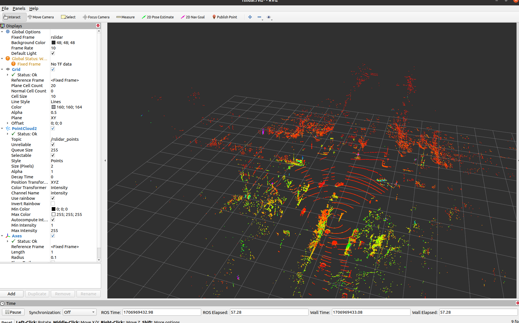
Task: Expand the Grid Offset property
Action: 8,123
